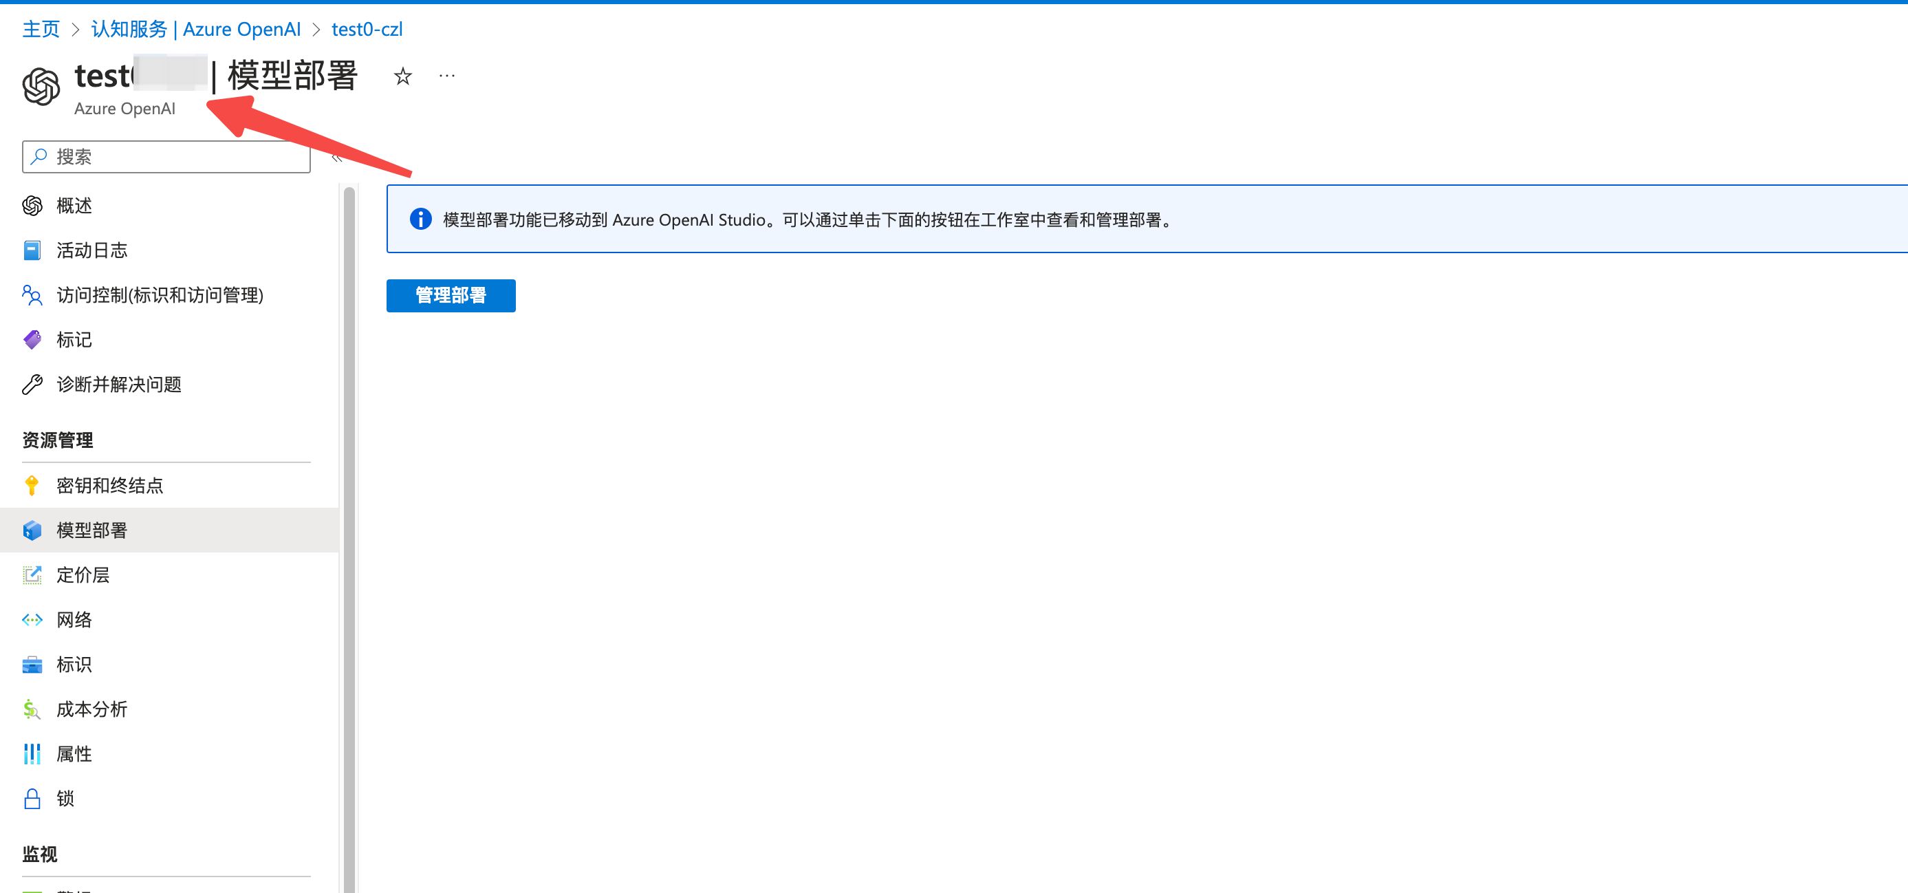Screen dimensions: 1908x893
Task: Click the 标识 identity briefcase icon
Action: tap(32, 664)
